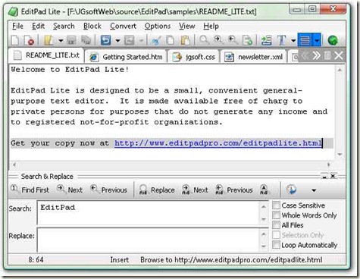
Task: Open the Search menu
Action: [x=64, y=26]
